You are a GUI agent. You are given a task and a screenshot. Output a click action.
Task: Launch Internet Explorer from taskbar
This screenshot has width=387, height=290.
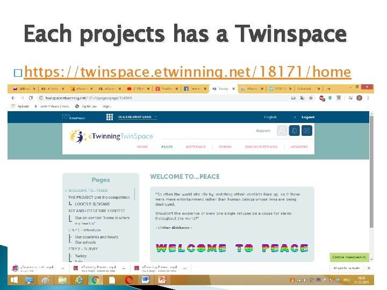(79, 280)
